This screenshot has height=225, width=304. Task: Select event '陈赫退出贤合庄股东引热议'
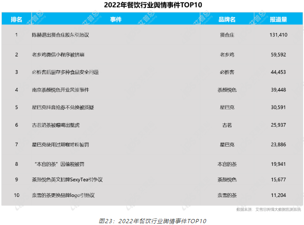click(61, 35)
